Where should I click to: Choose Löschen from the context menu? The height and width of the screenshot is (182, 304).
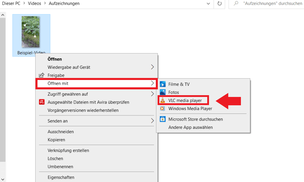[97, 158]
